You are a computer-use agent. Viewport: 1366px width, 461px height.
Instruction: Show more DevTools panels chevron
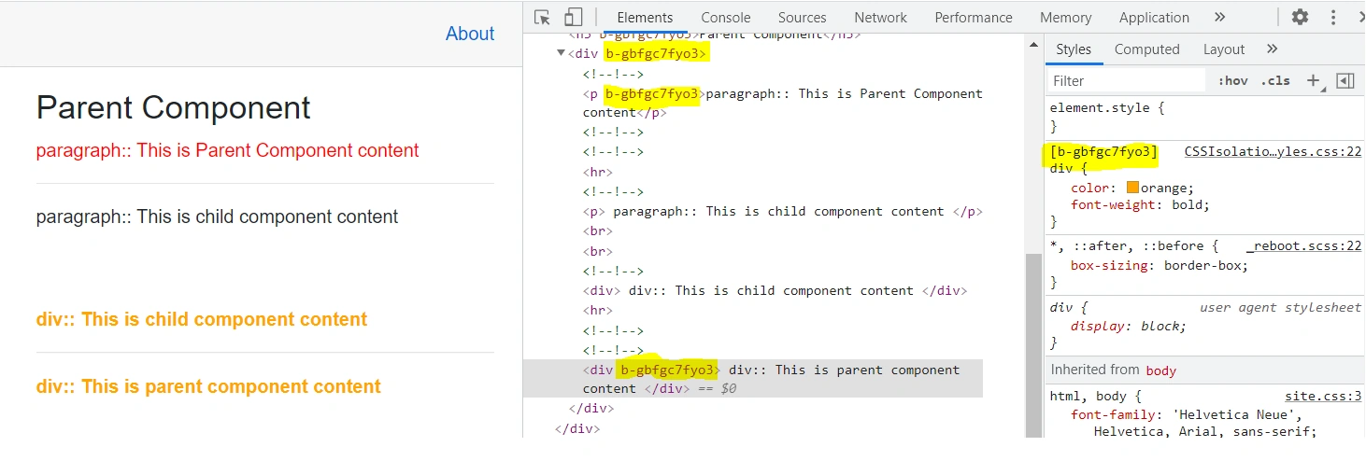point(1219,17)
